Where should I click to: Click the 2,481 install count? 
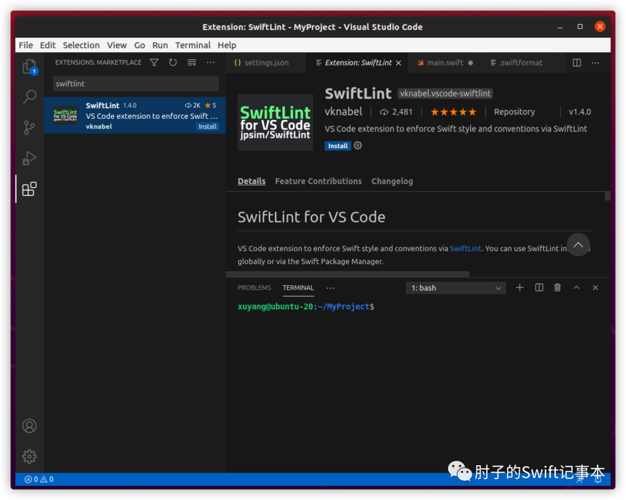[x=396, y=112]
